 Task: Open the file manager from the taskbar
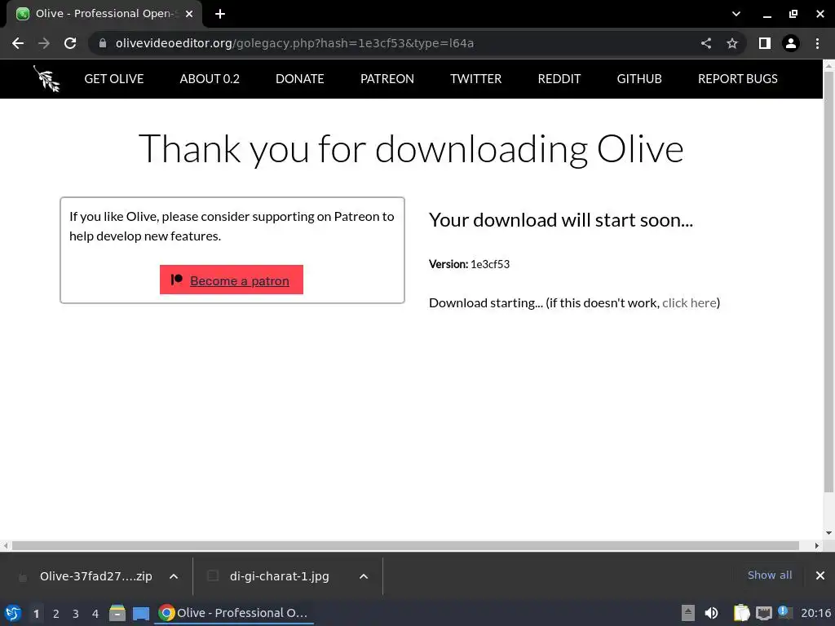(x=117, y=613)
